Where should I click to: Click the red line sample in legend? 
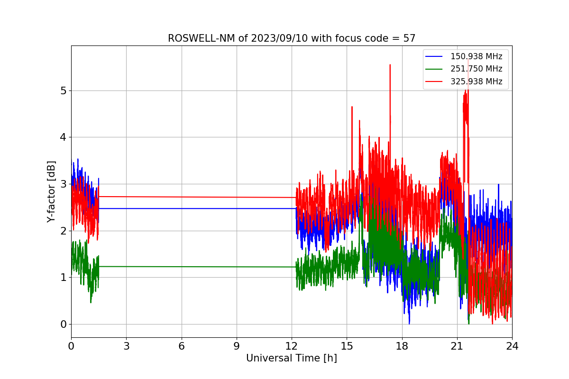(x=434, y=81)
